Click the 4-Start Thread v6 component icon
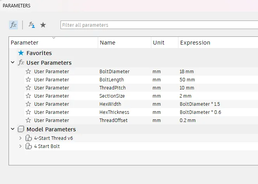258x184 pixels. (x=28, y=138)
